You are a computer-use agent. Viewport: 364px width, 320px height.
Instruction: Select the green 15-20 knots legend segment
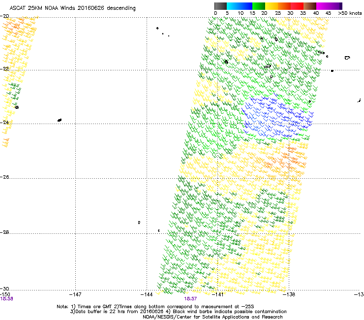coord(259,6)
